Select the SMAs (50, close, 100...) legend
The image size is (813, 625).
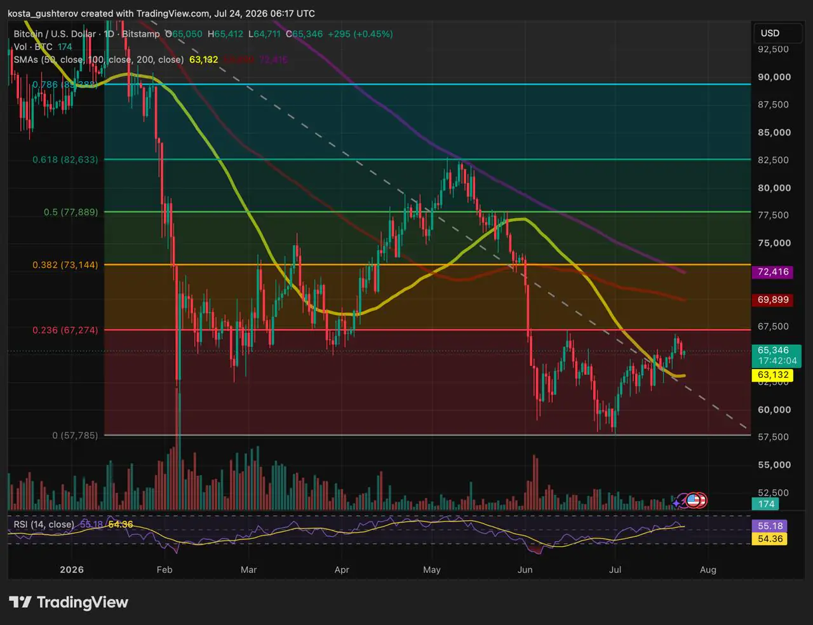98,59
